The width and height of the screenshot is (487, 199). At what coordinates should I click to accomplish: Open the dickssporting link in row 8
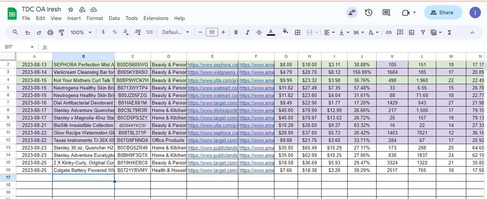pos(213,110)
